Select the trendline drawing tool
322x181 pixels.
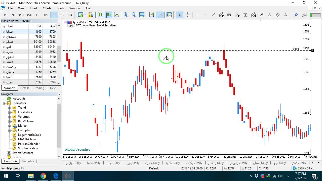213,15
